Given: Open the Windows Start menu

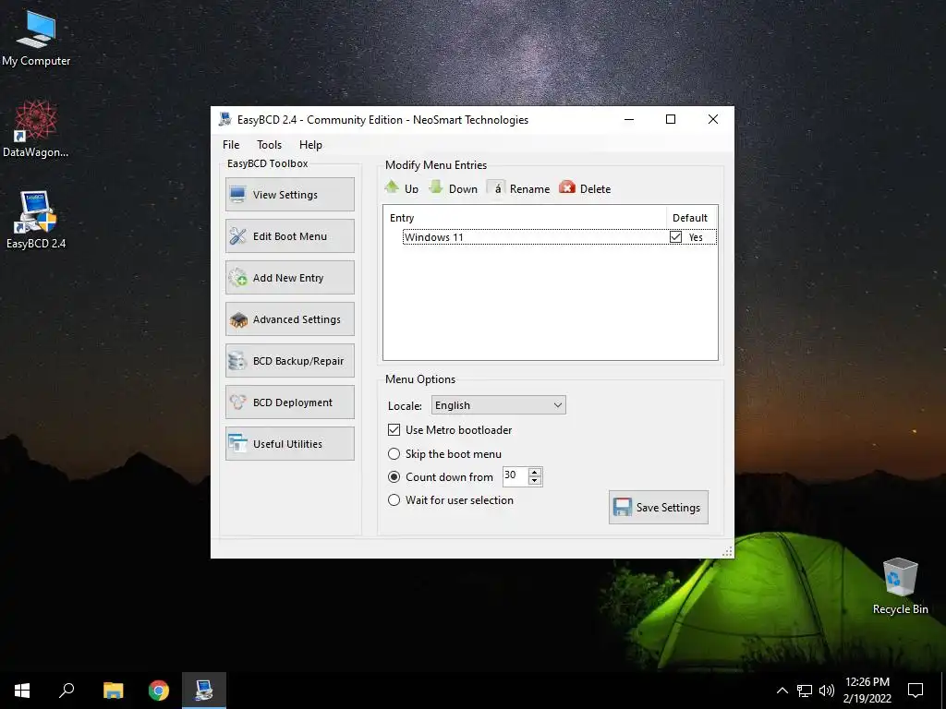Looking at the screenshot, I should [22, 691].
